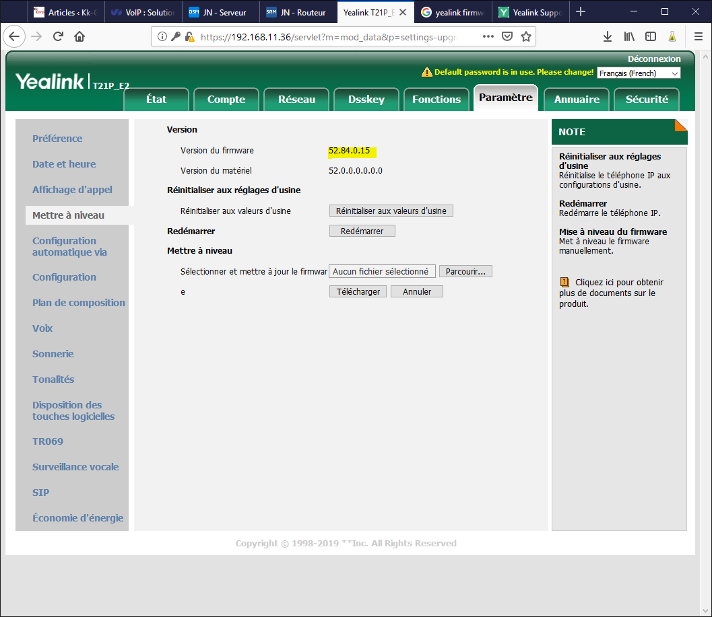Image resolution: width=712 pixels, height=617 pixels.
Task: Open the Firefox downloads panel
Action: coord(608,36)
